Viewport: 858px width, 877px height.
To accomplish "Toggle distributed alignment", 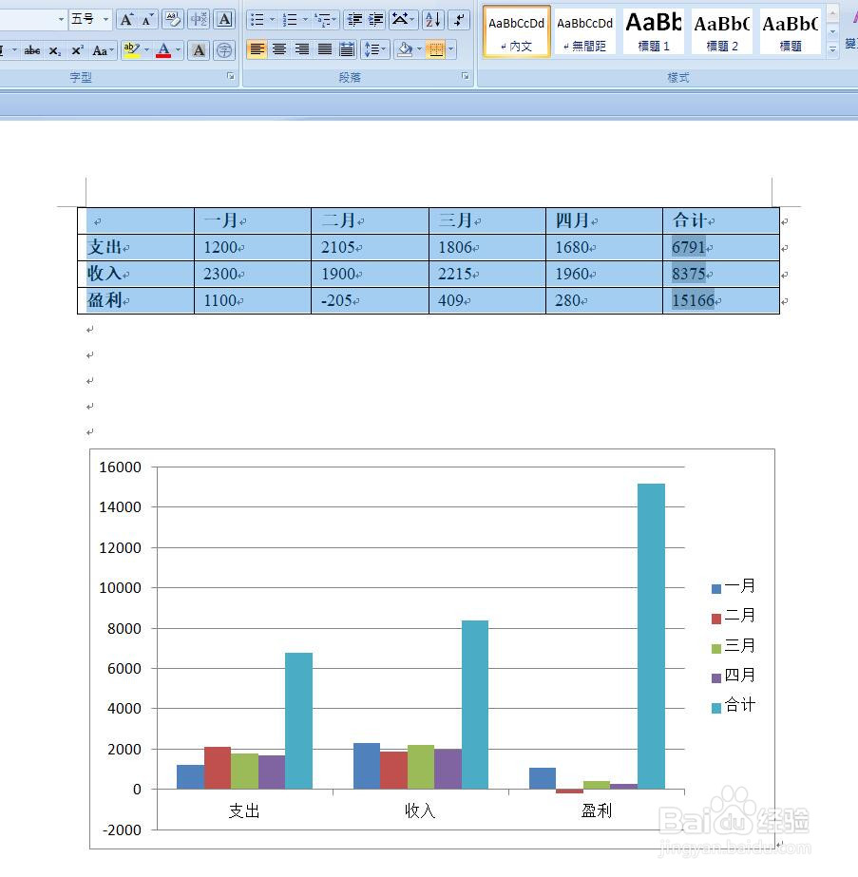I will (x=347, y=49).
